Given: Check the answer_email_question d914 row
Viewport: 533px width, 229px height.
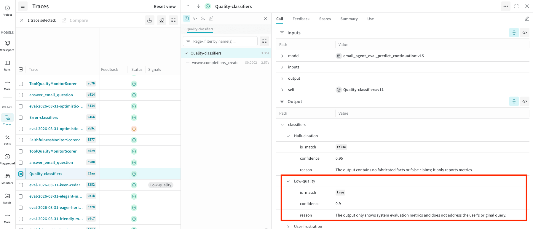Looking at the screenshot, I should pos(21,95).
